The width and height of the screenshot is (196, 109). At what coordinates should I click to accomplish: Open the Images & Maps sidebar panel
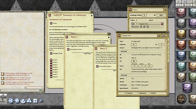(181, 23)
